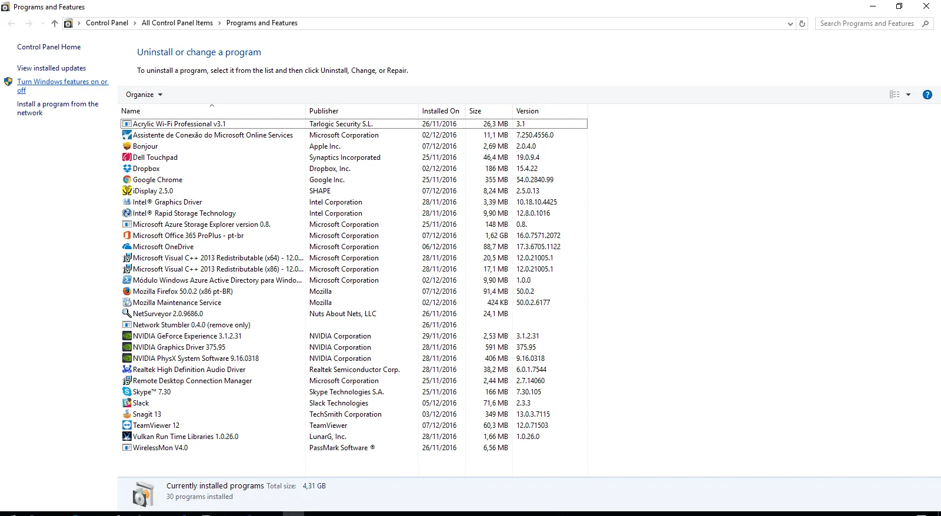Sort by the Name column header

212,111
